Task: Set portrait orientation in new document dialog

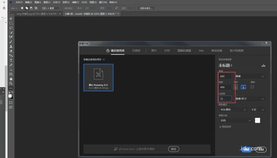Action: (235, 87)
